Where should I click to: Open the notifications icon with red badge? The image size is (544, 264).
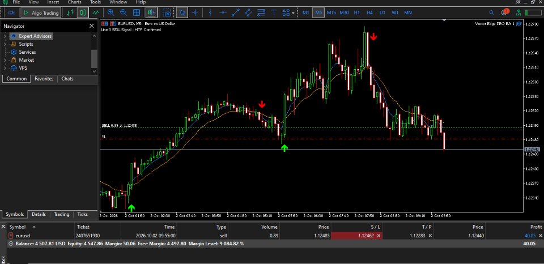click(x=504, y=12)
